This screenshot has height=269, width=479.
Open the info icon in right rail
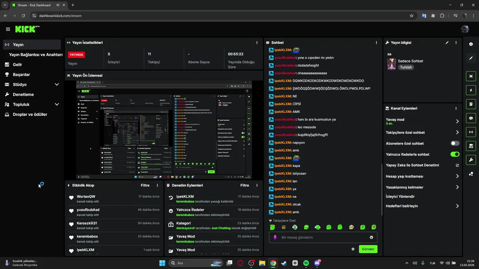(471, 44)
